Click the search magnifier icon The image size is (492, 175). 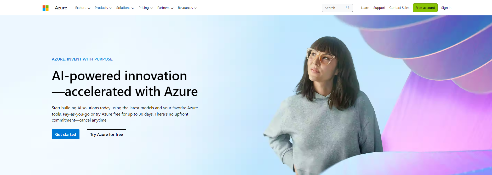pyautogui.click(x=347, y=8)
